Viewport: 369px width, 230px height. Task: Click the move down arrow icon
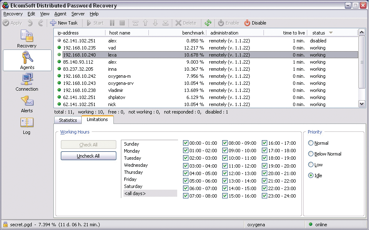tap(155, 23)
